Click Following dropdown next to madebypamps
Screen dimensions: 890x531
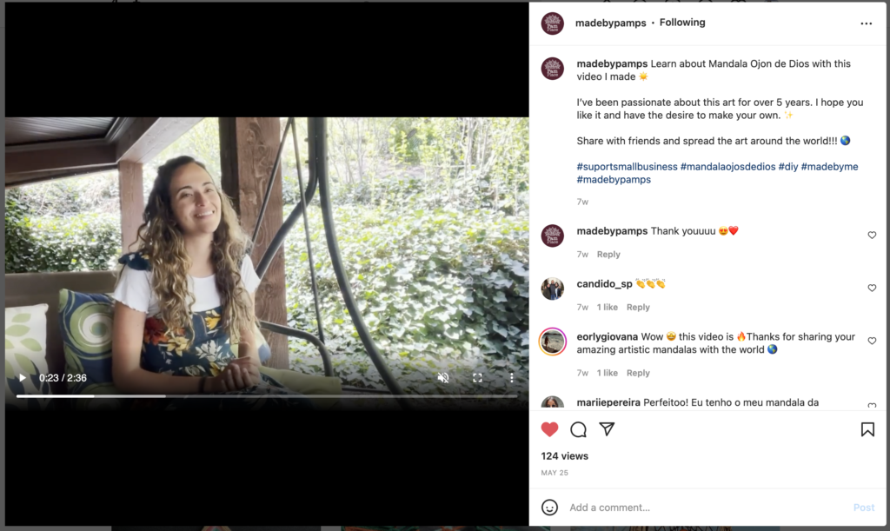[682, 23]
